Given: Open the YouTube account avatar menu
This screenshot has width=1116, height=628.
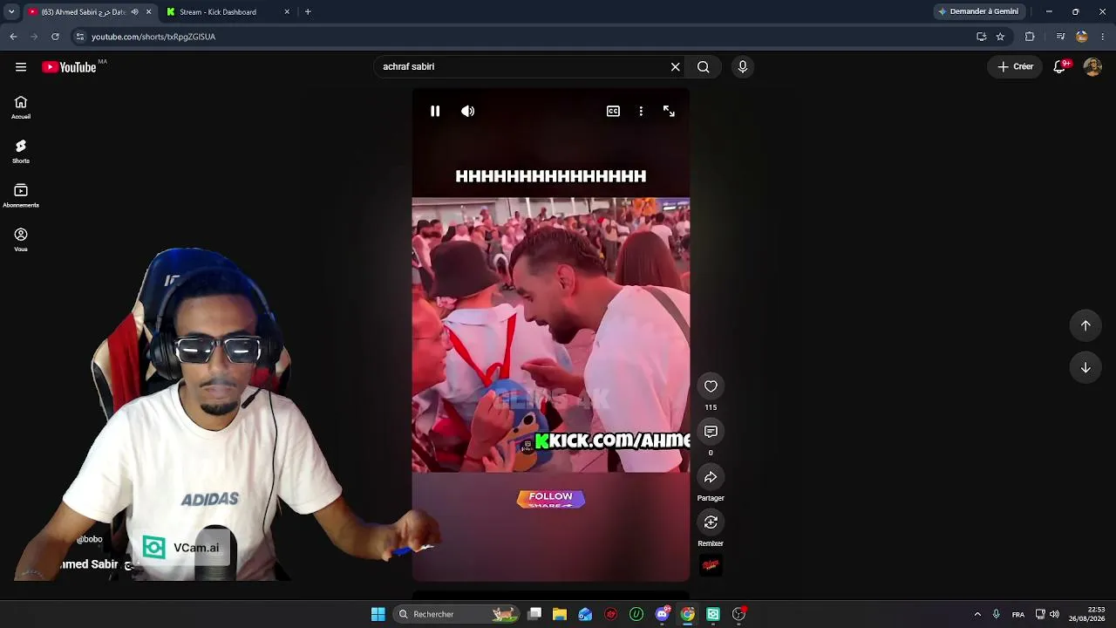Looking at the screenshot, I should 1092,67.
